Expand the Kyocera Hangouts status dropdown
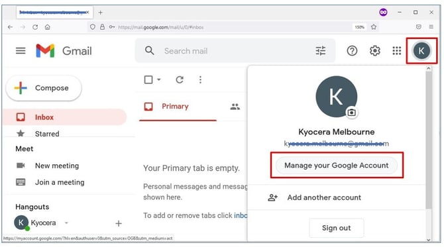Image resolution: width=444 pixels, height=247 pixels. [x=66, y=223]
